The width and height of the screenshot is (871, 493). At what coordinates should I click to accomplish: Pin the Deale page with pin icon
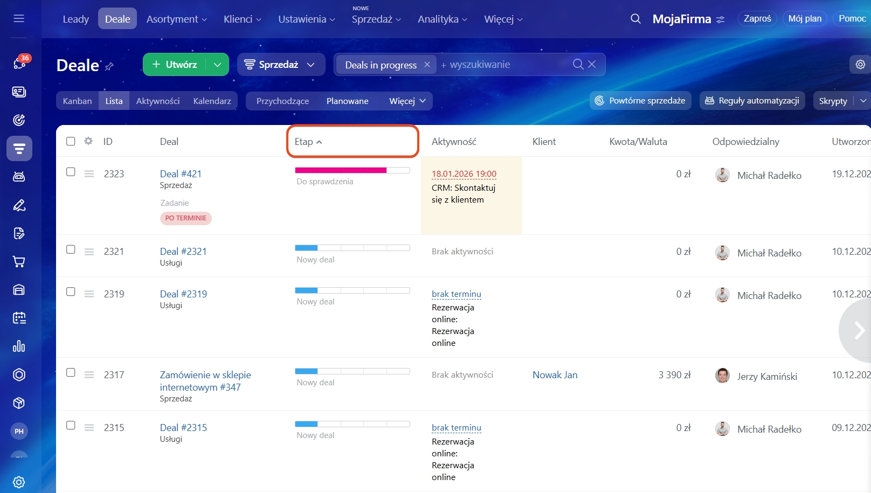tap(109, 66)
